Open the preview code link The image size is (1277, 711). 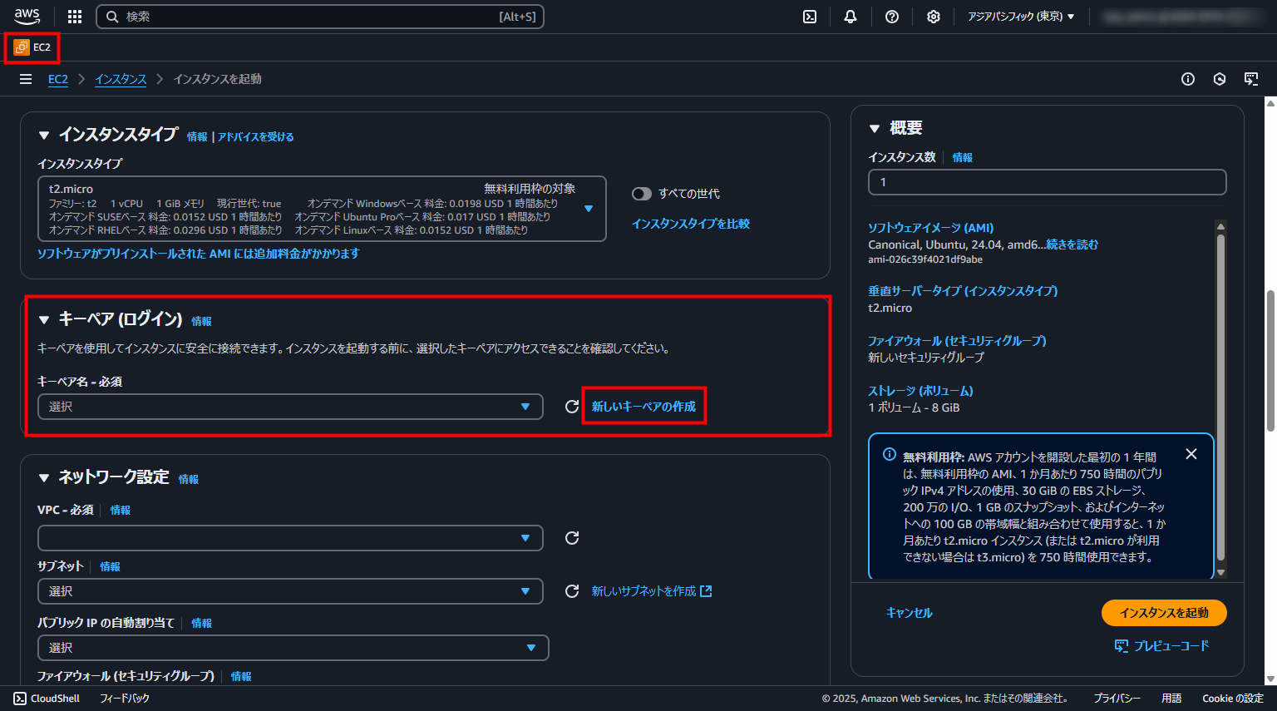tap(1162, 646)
